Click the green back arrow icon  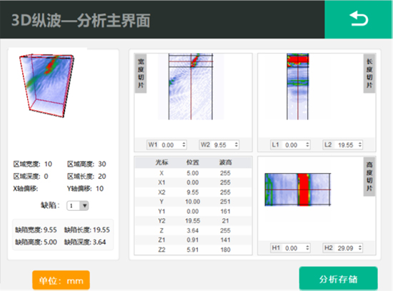tap(359, 19)
